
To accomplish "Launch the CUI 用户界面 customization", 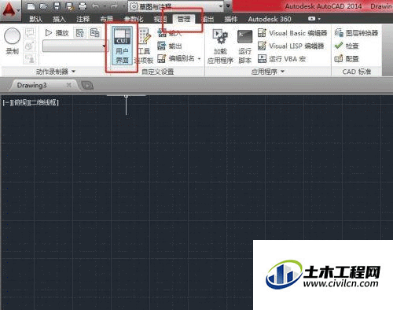I will [122, 46].
